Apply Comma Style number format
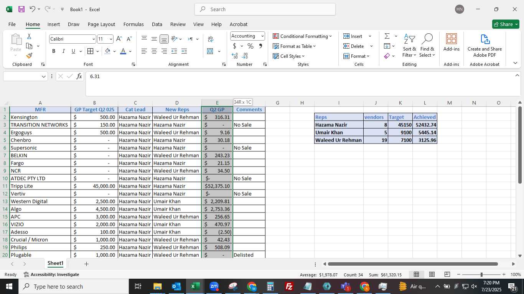This screenshot has width=524, height=294. click(x=260, y=46)
